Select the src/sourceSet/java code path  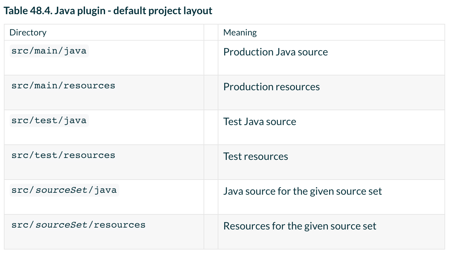(64, 190)
